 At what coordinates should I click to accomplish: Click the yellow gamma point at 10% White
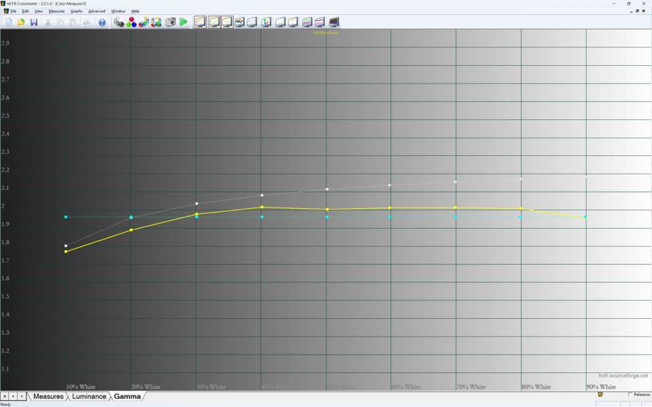[x=66, y=252]
